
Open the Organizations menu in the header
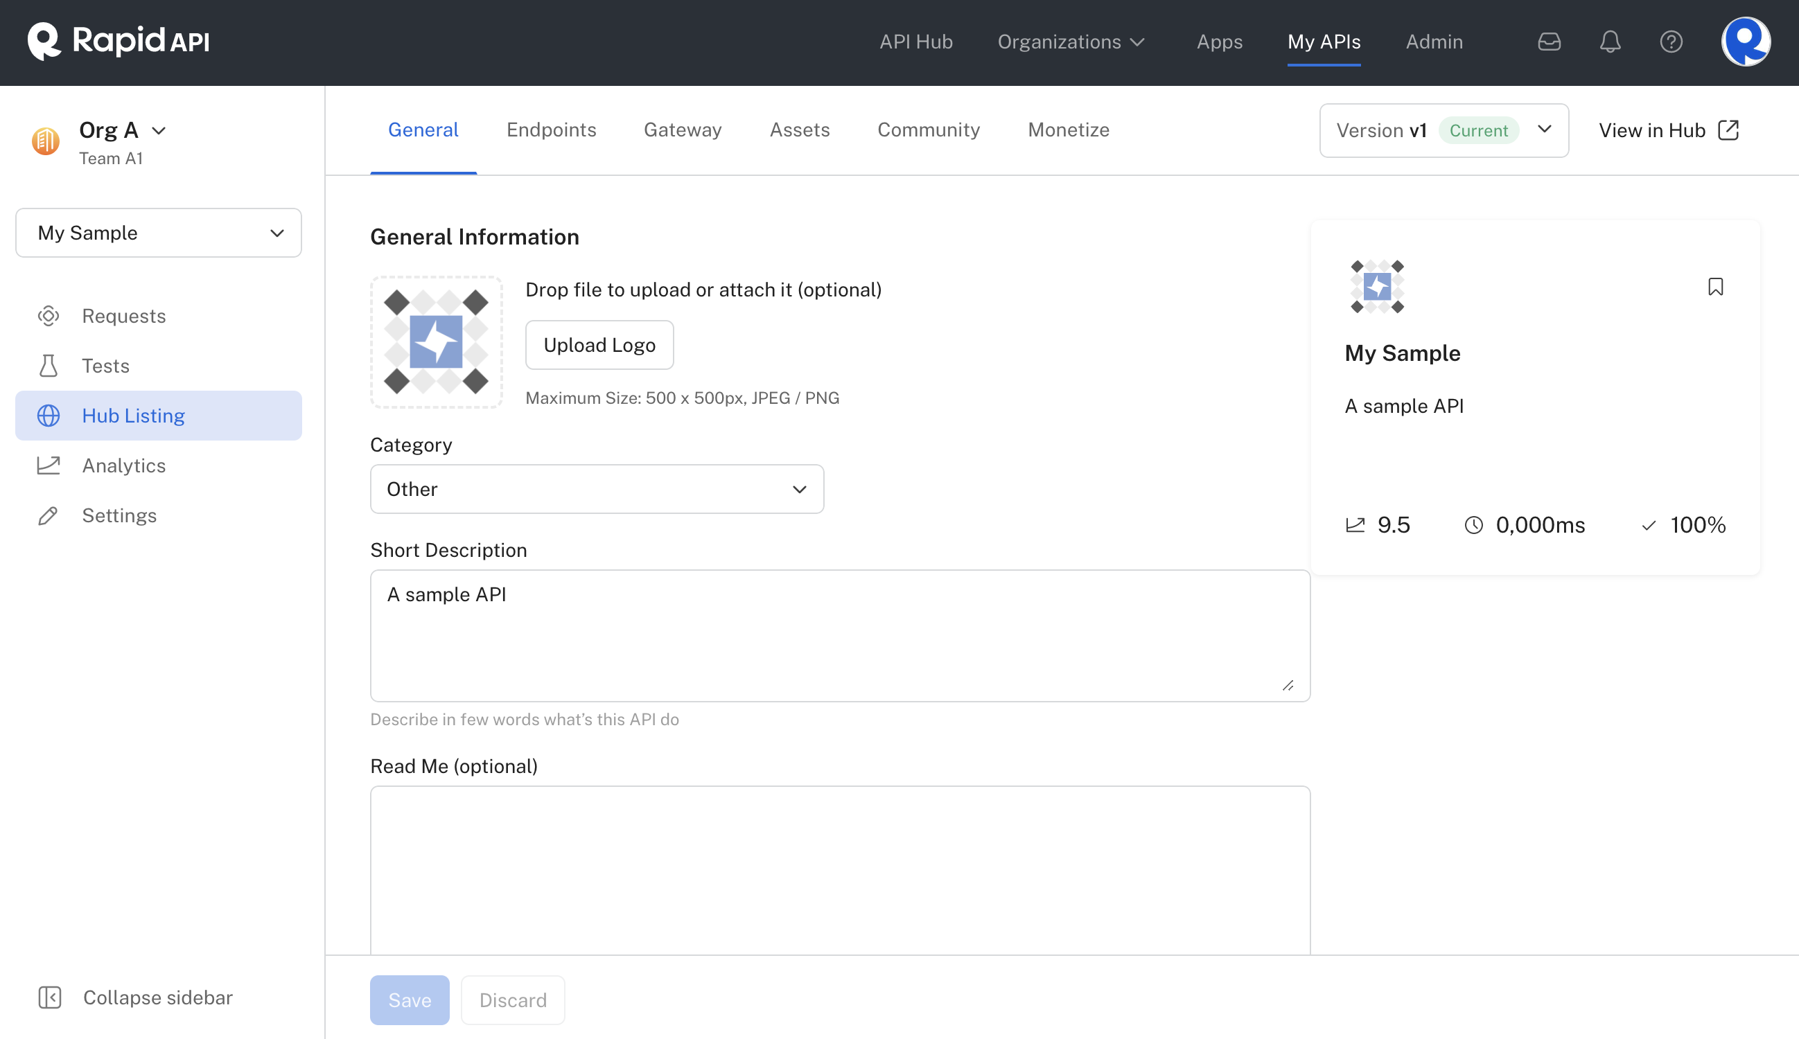tap(1070, 42)
